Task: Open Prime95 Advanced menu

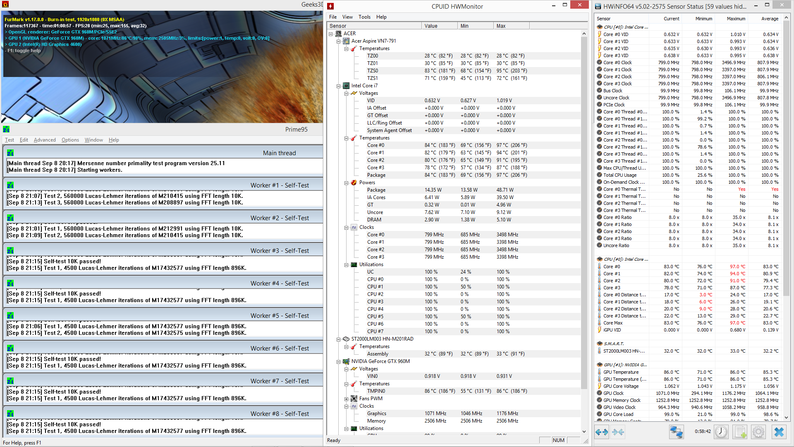Action: coord(45,140)
